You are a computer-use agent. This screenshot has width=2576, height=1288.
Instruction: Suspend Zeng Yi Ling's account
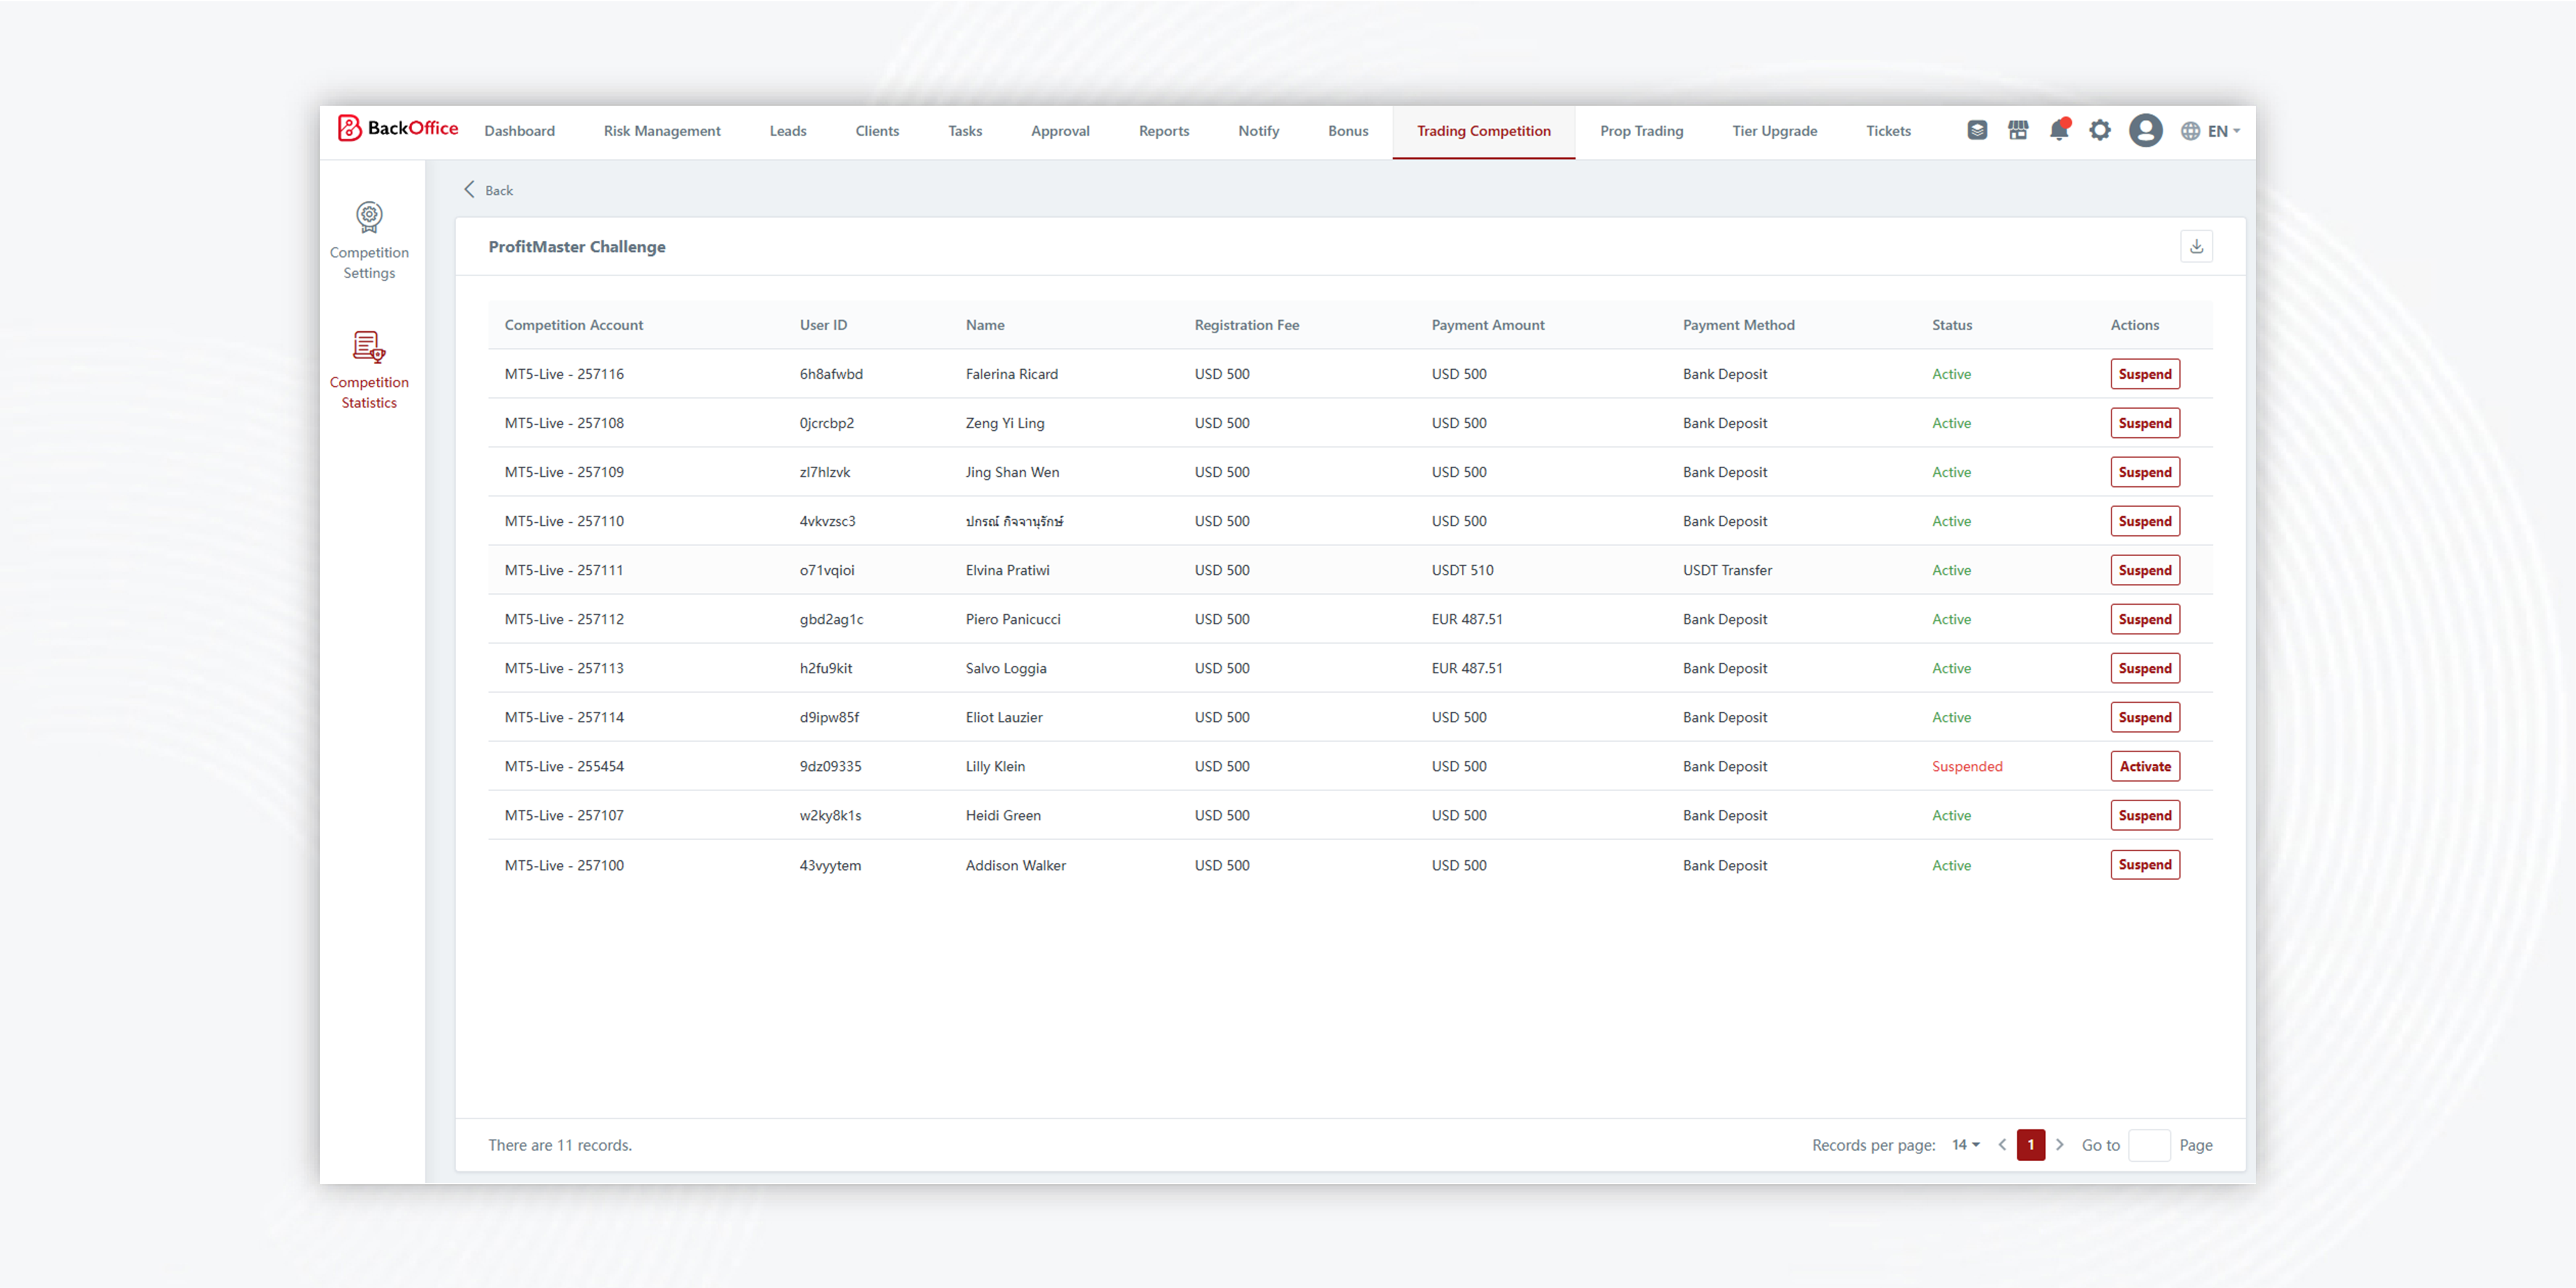[x=2145, y=423]
